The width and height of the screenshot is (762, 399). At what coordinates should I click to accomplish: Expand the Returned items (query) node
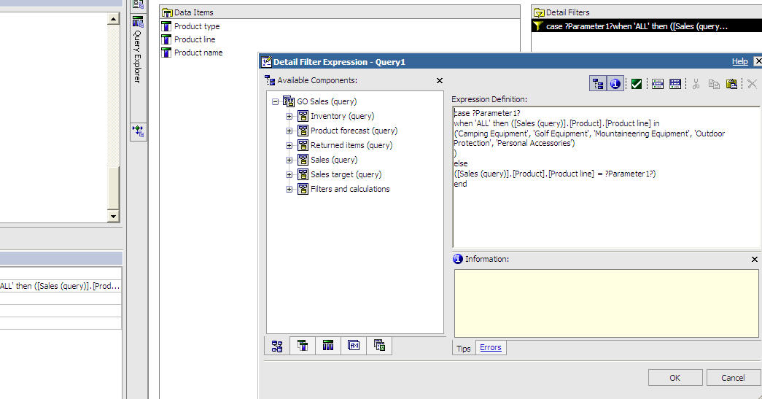289,145
